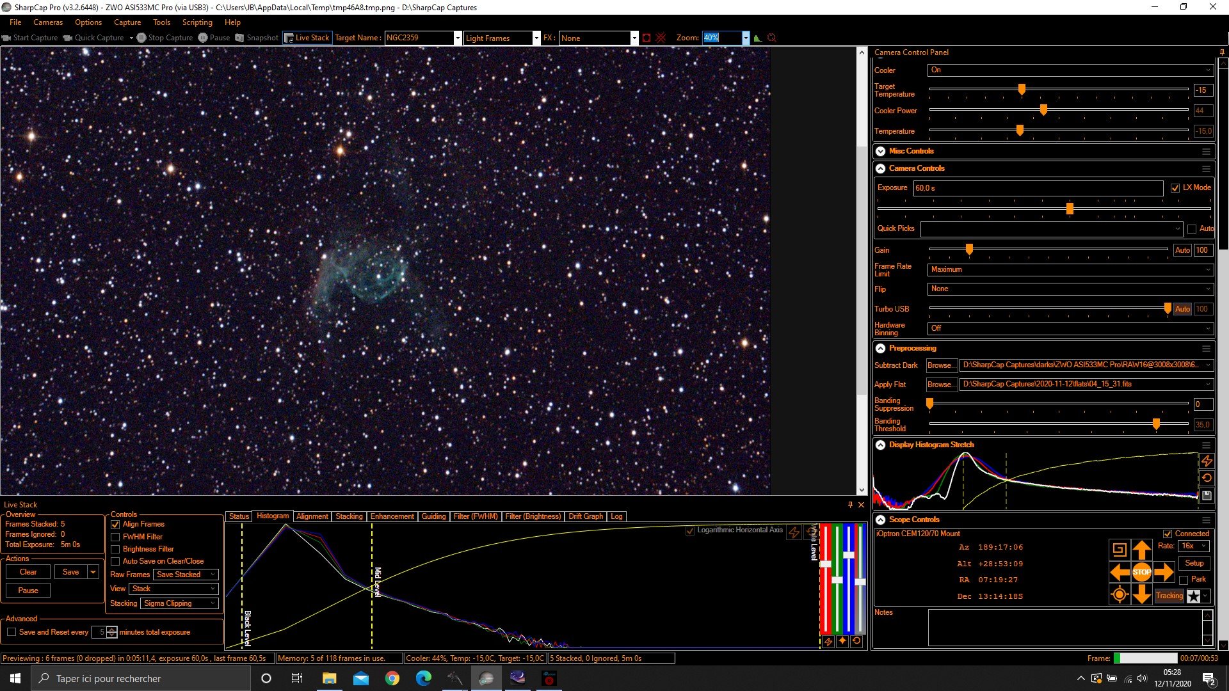The height and width of the screenshot is (691, 1229).
Task: Toggle Save and Reset every checkbox
Action: coord(12,632)
